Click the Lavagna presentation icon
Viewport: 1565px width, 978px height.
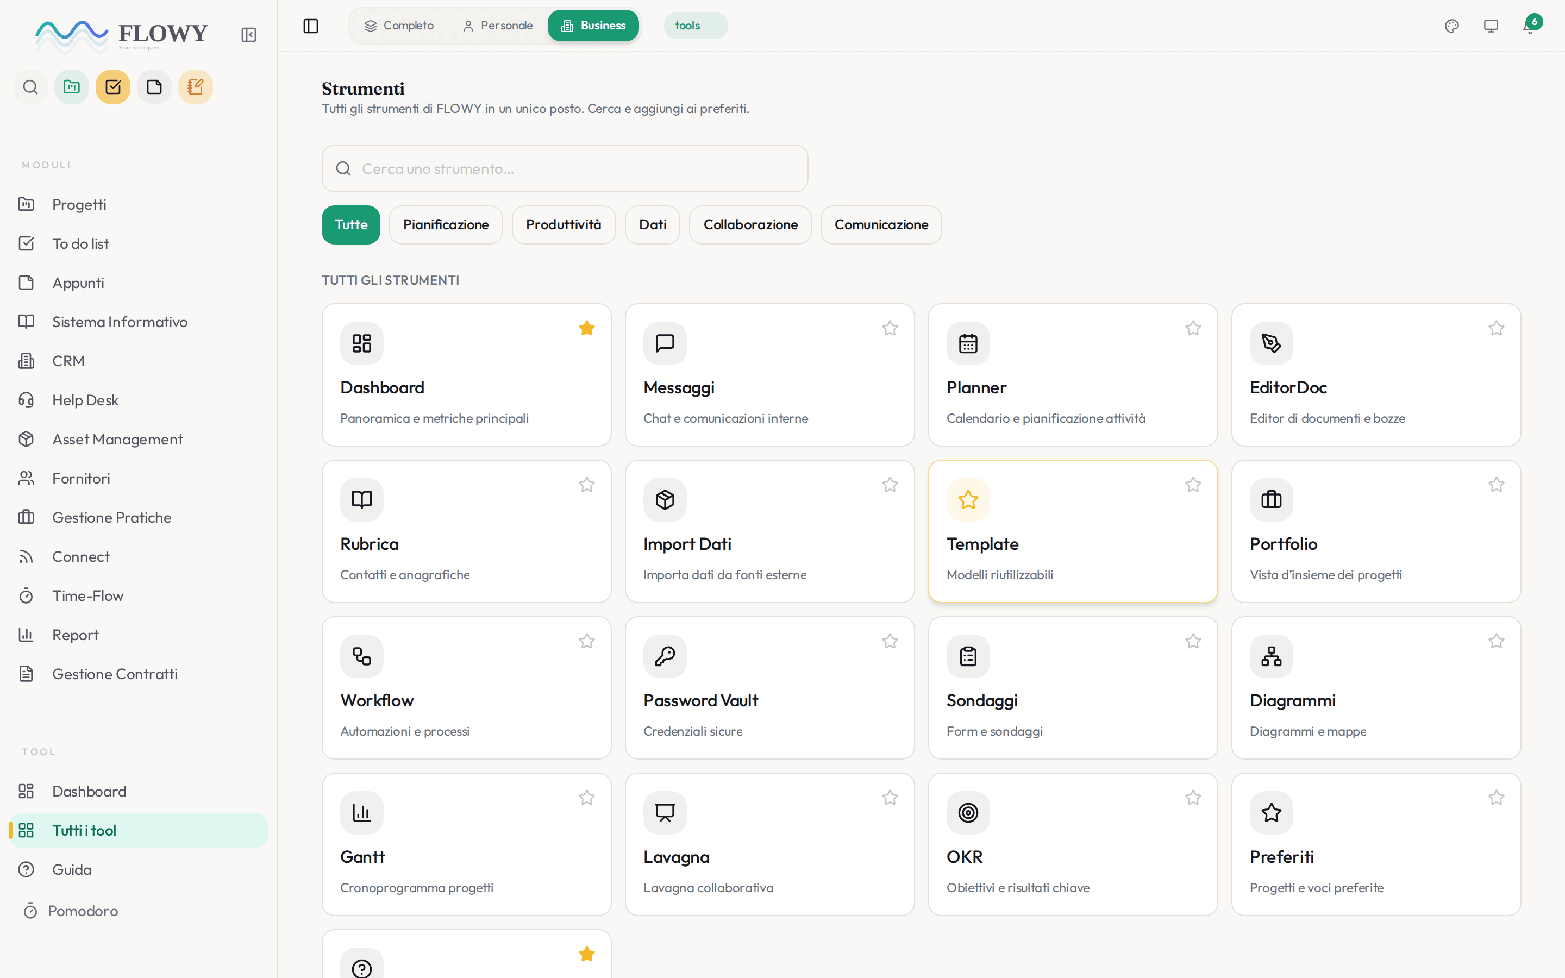click(x=665, y=812)
